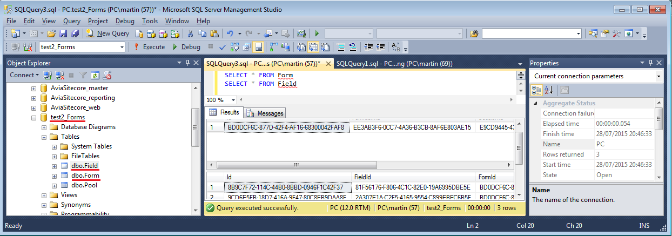Click the Save file floppy icon

tap(64, 33)
